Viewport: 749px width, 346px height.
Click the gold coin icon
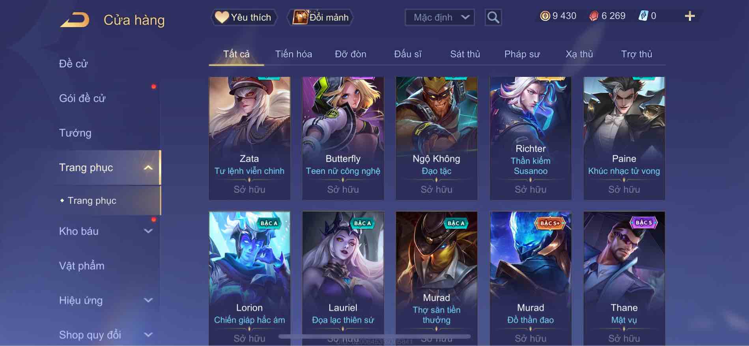[x=545, y=16]
